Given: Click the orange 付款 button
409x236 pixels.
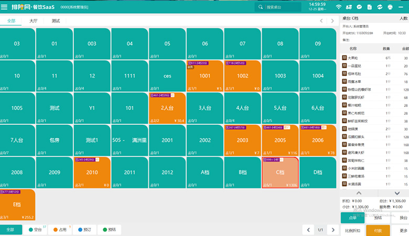Looking at the screenshot, I should pyautogui.click(x=378, y=230).
